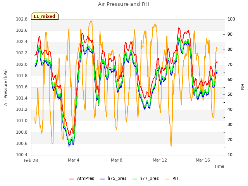Click the 100.6 pressure axis value

22,143
